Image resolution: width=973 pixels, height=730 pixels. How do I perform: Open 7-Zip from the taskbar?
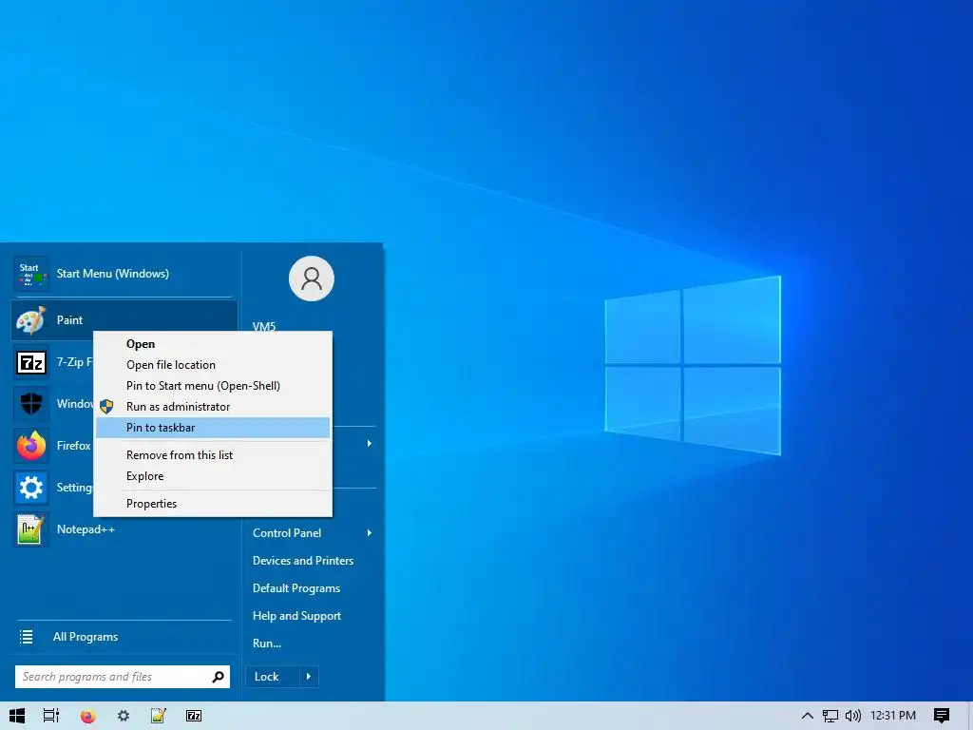pos(194,716)
